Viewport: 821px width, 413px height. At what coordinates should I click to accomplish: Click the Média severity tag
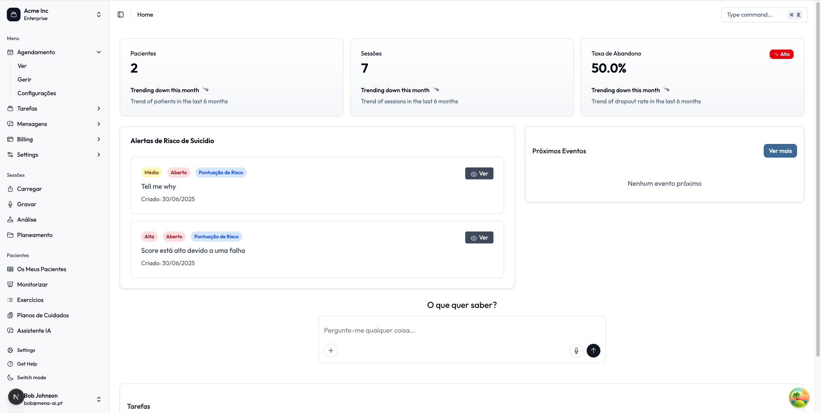pos(151,173)
